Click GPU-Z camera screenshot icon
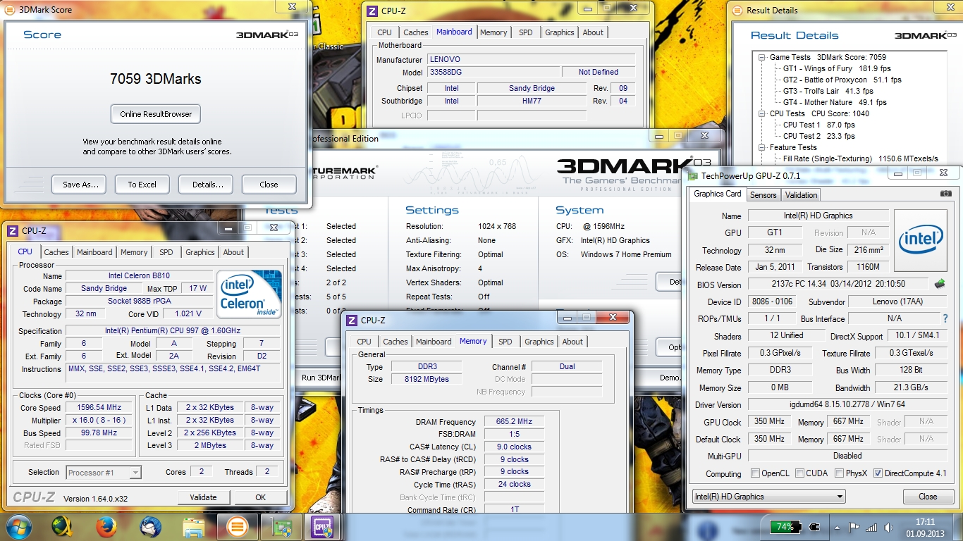Viewport: 963px width, 541px height. (946, 194)
